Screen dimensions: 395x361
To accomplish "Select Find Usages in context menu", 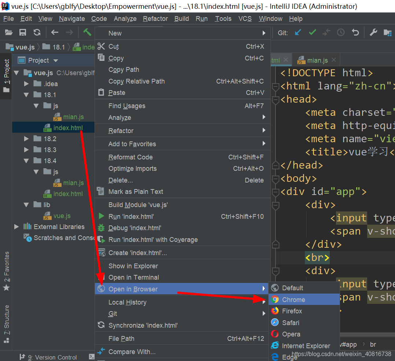I will tap(182, 106).
